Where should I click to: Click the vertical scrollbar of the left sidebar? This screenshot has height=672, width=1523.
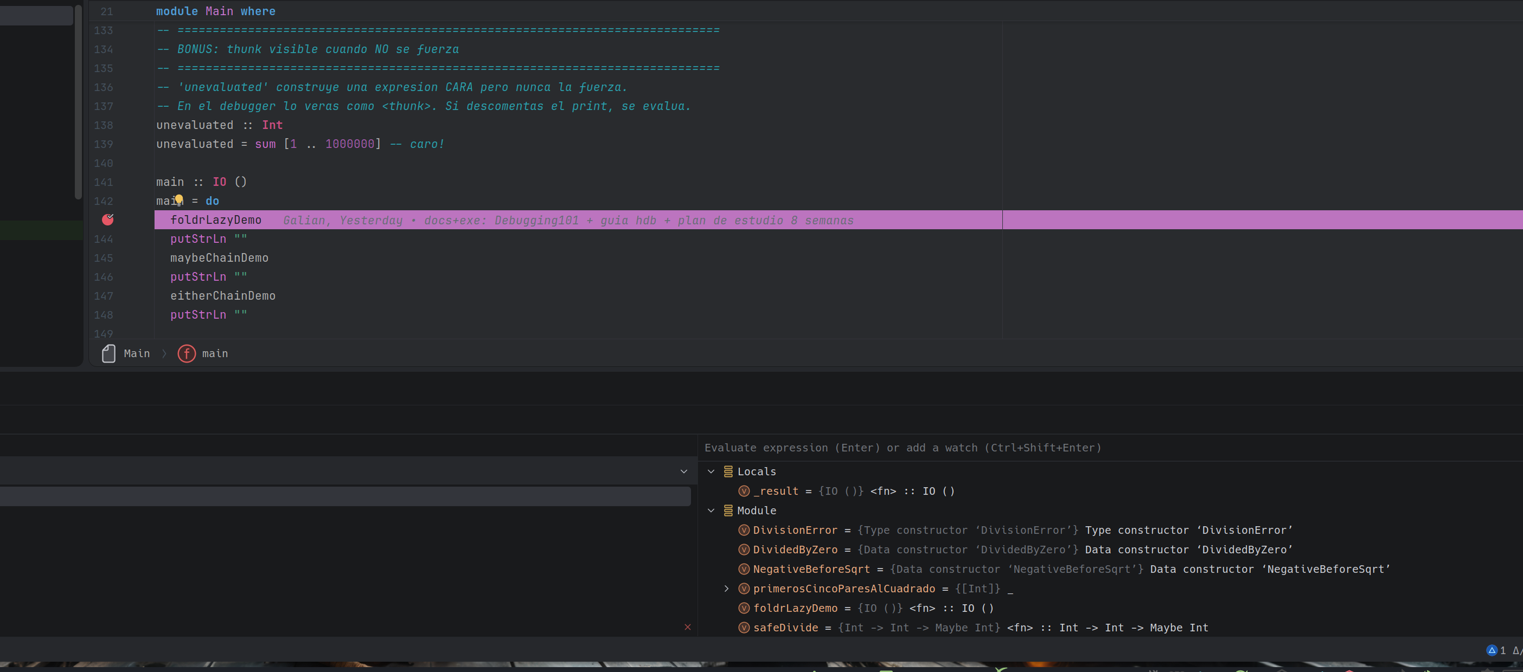coord(78,102)
